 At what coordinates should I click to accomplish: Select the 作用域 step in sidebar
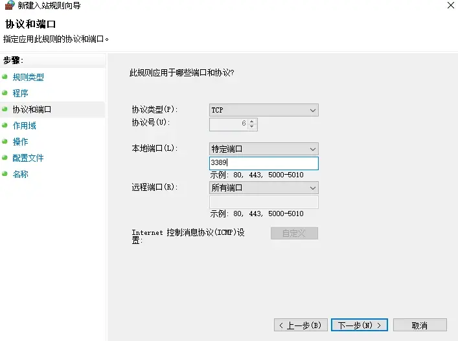point(25,126)
